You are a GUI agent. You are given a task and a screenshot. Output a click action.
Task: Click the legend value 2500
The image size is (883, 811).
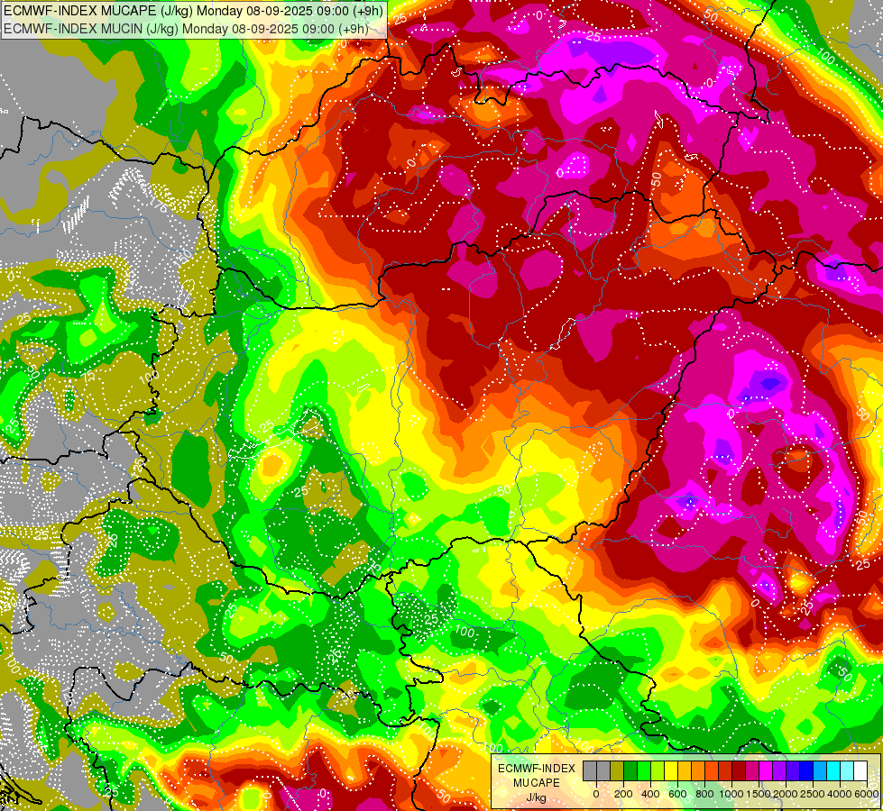(814, 794)
